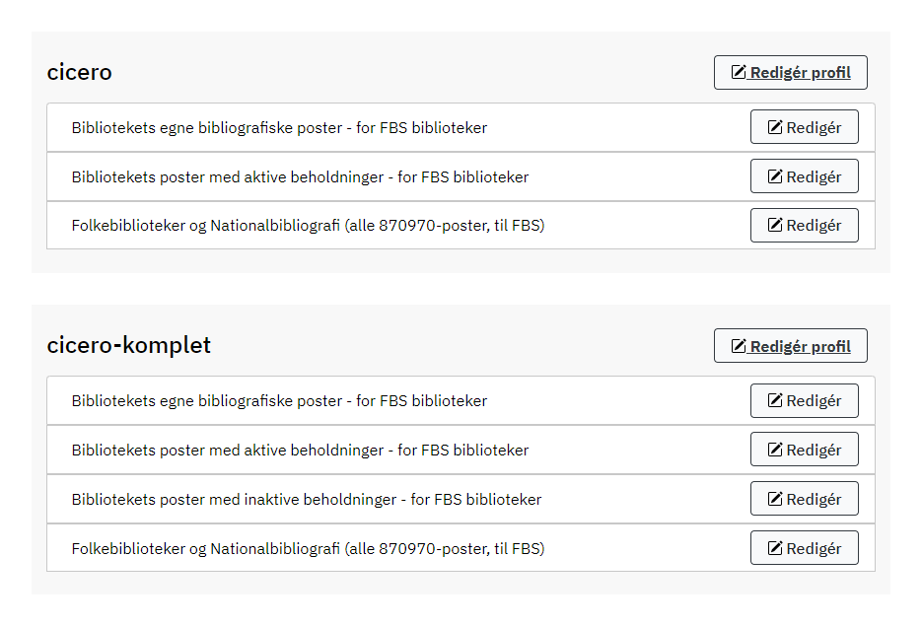Screen dimensions: 922x626
Task: Click cicero-komplet's 'poster med aktive beholdninger' text
Action: coord(300,451)
